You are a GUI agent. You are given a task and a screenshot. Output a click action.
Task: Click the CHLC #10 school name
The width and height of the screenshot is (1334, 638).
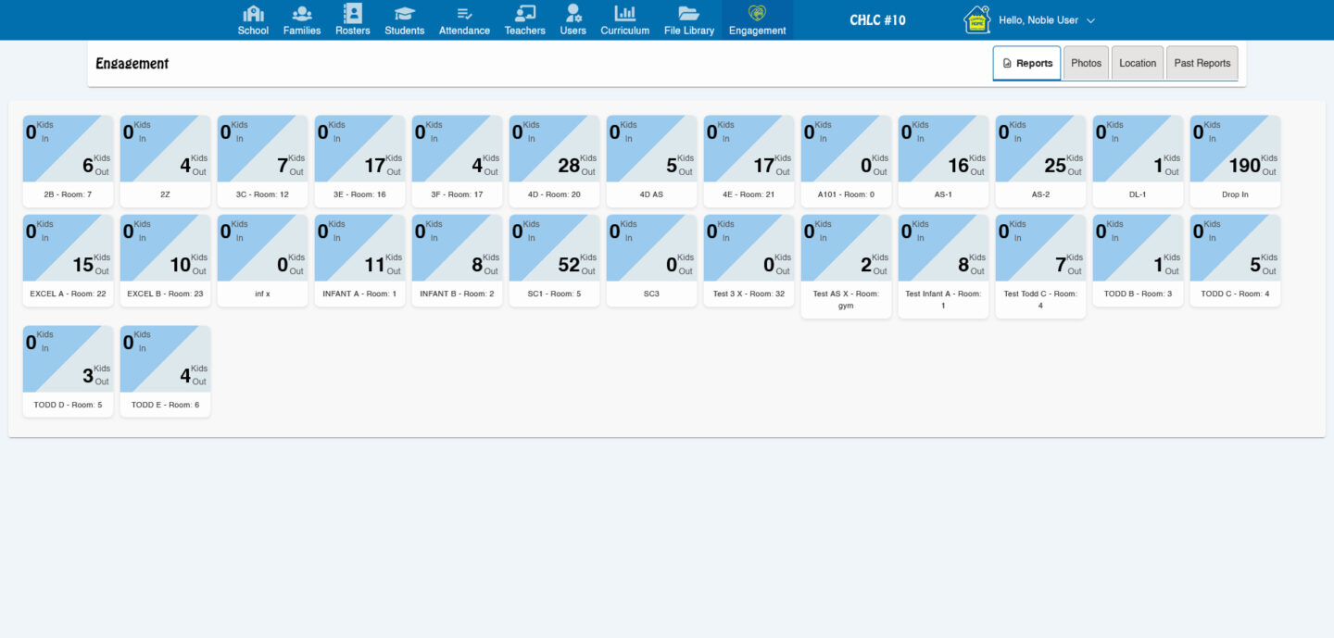click(877, 19)
